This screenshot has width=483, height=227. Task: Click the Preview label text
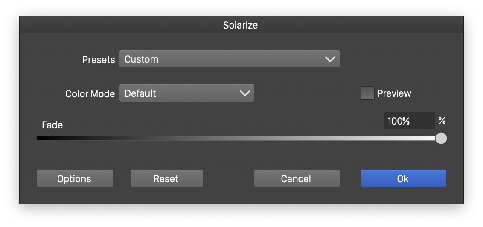click(394, 93)
